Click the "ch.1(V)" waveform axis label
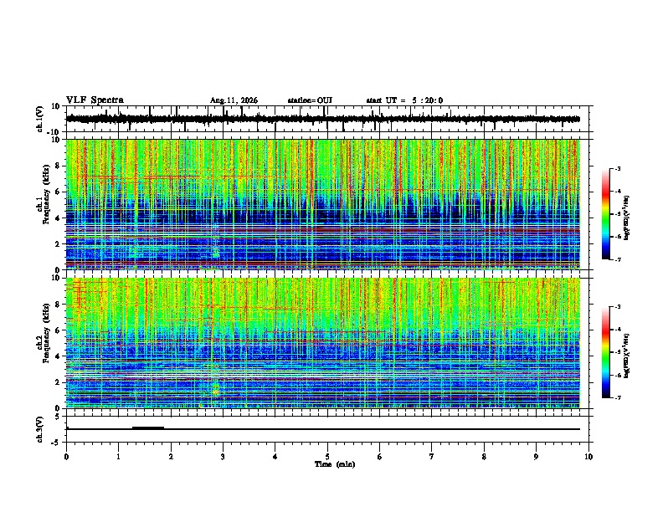 pos(40,119)
